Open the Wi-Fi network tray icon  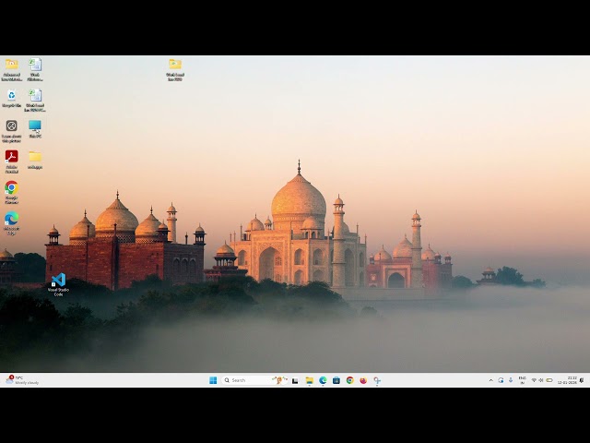point(534,380)
